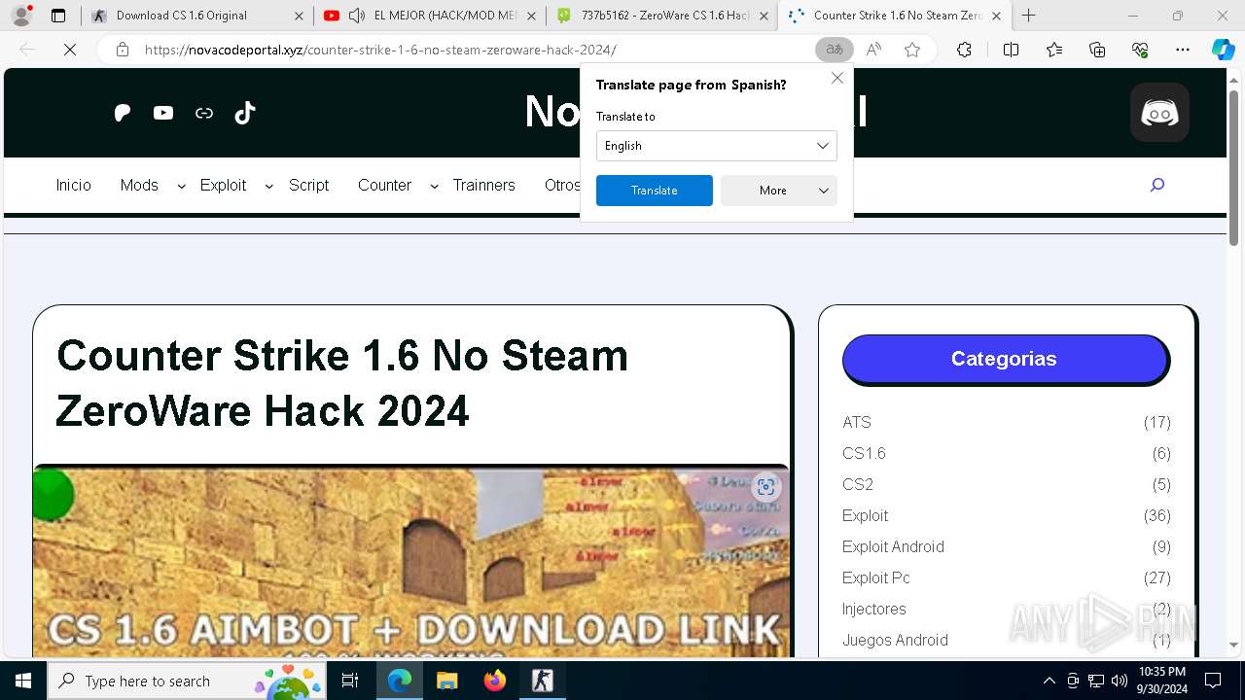This screenshot has width=1245, height=700.
Task: Open the Inicio menu item
Action: (x=74, y=185)
